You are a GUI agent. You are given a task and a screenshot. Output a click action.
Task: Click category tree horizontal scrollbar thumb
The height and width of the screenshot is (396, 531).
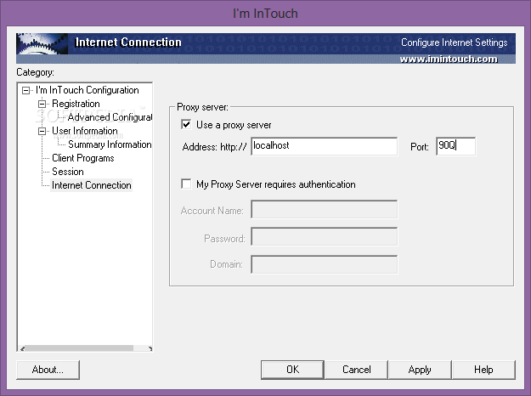(79, 348)
